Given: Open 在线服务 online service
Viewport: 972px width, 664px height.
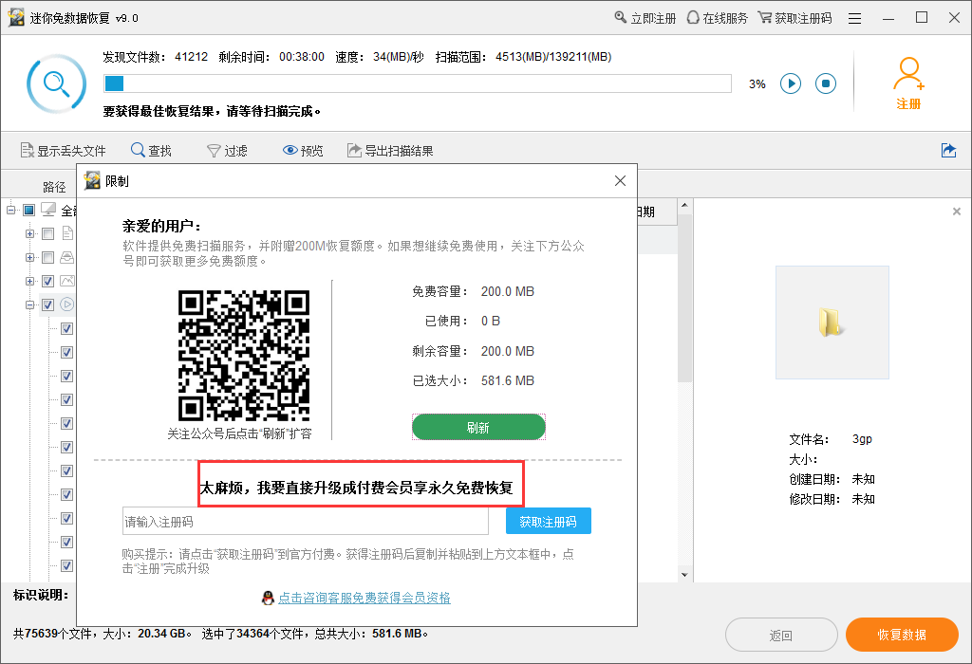Looking at the screenshot, I should tap(718, 18).
